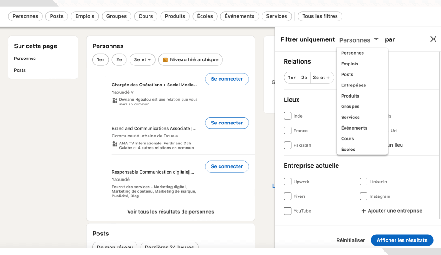Jump to Posts in Sur cette page
The image size is (441, 255).
coord(19,70)
